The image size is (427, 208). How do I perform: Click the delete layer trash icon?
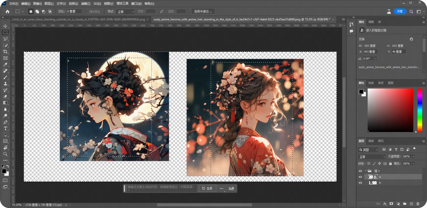(418, 204)
